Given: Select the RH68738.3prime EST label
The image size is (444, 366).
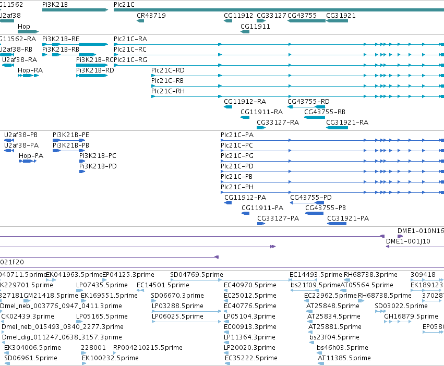Looking at the screenshot, I should click(370, 275).
